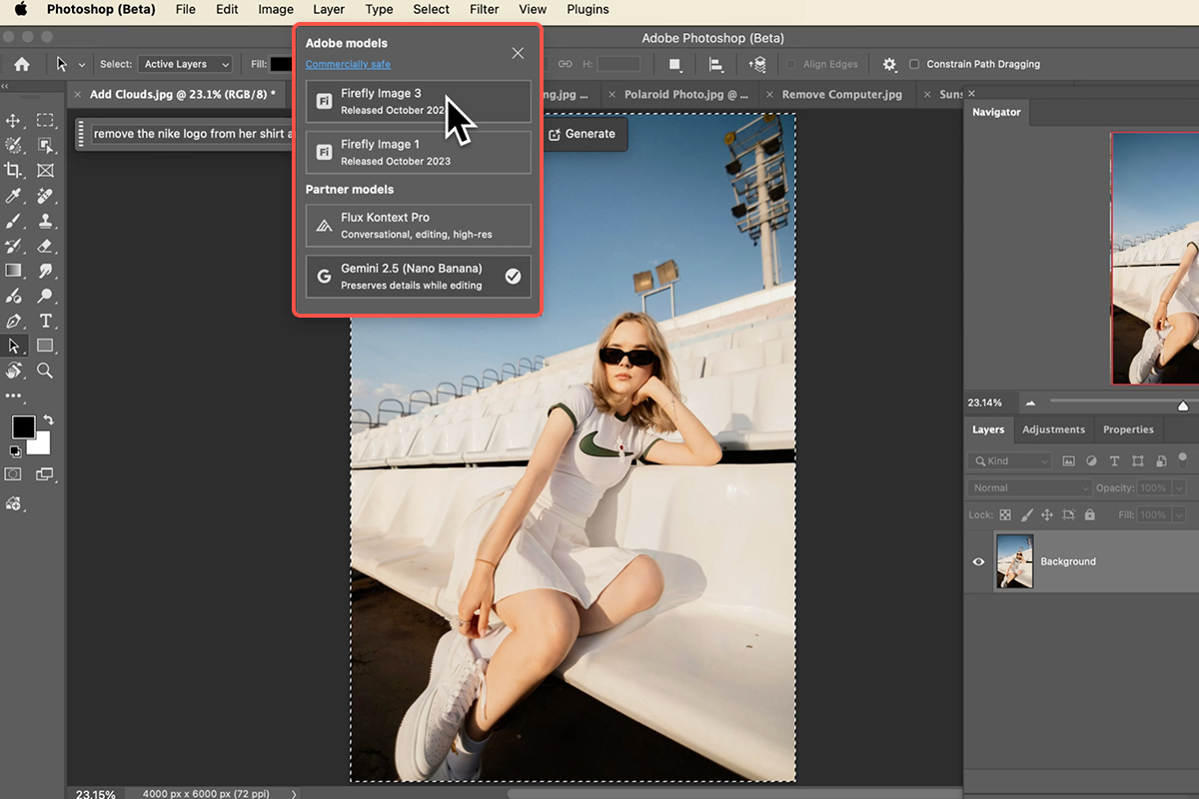
Task: Select the Clone Stamp tool
Action: tap(45, 221)
